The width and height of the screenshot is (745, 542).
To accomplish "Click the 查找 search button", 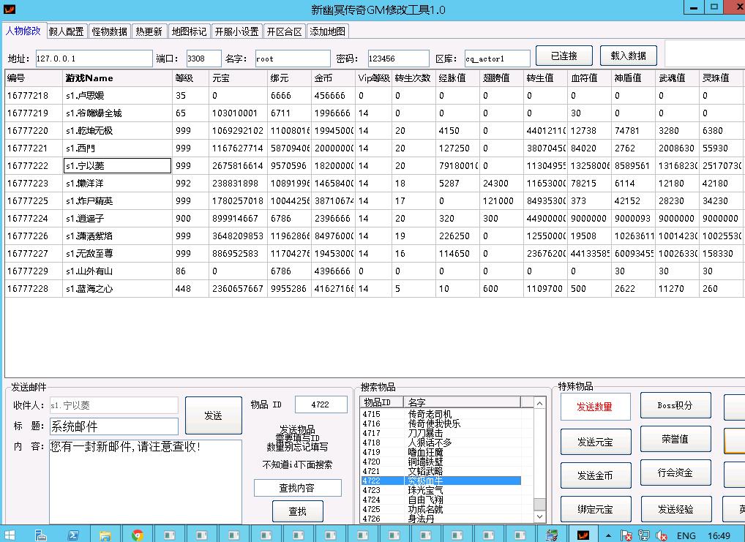I will pos(297,511).
